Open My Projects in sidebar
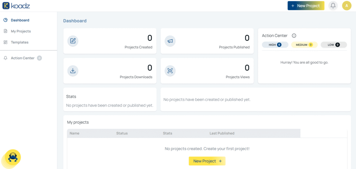Viewport: 356px width, 169px height. click(x=21, y=31)
